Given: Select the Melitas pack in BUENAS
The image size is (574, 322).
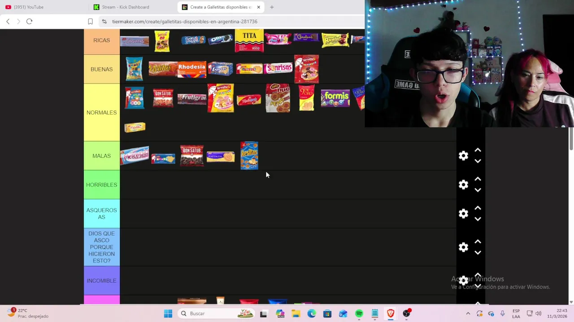Looking at the screenshot, I should 163,69.
